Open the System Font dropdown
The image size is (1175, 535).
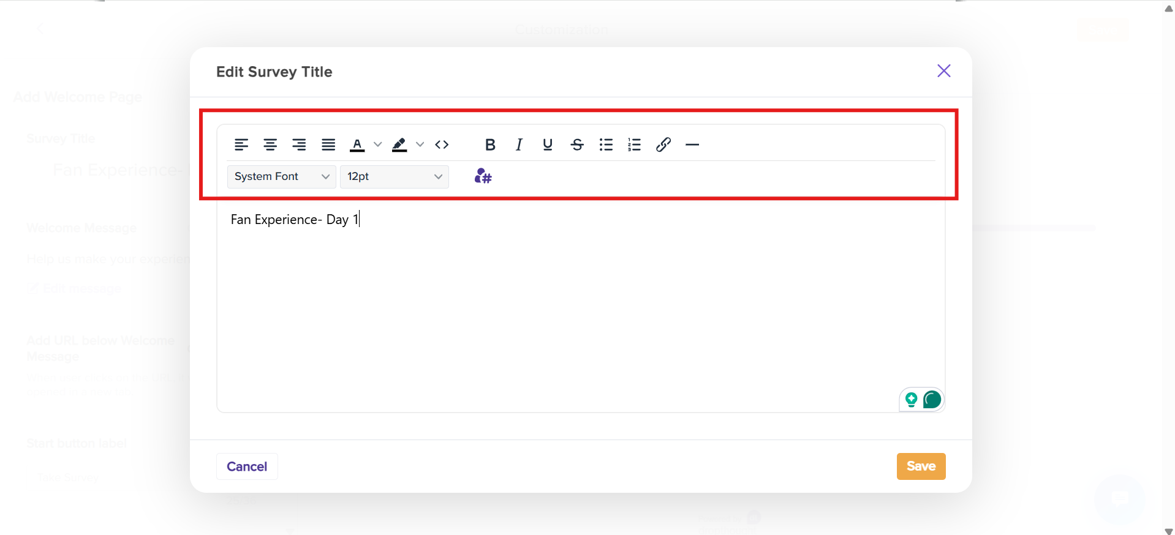coord(281,177)
